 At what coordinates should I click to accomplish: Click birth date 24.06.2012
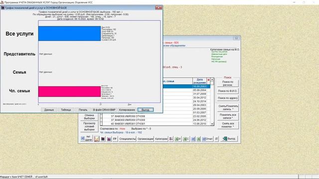[x=199, y=120]
